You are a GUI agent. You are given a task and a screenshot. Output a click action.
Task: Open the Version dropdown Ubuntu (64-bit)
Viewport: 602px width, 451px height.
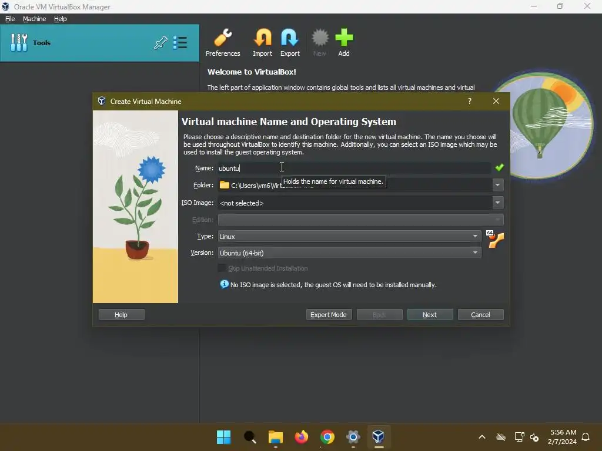tap(349, 253)
